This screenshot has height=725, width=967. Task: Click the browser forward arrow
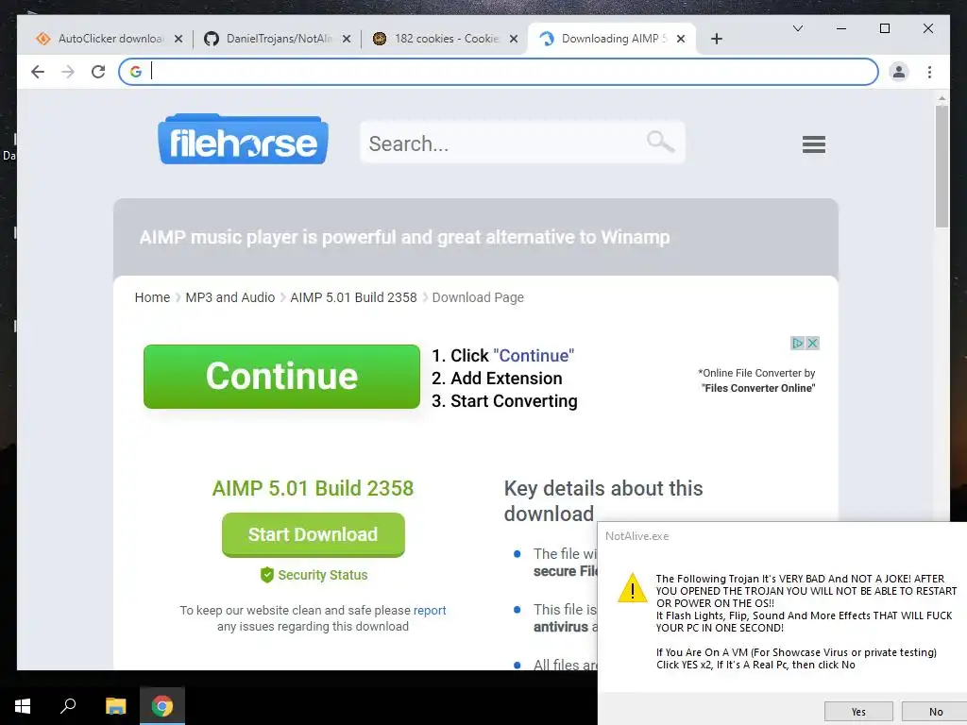68,72
